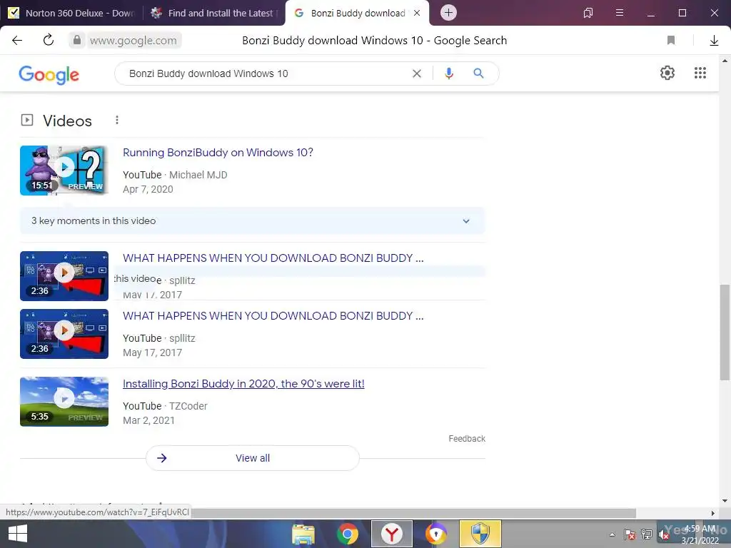Open Google quick settings gear
This screenshot has height=548, width=731.
667,73
